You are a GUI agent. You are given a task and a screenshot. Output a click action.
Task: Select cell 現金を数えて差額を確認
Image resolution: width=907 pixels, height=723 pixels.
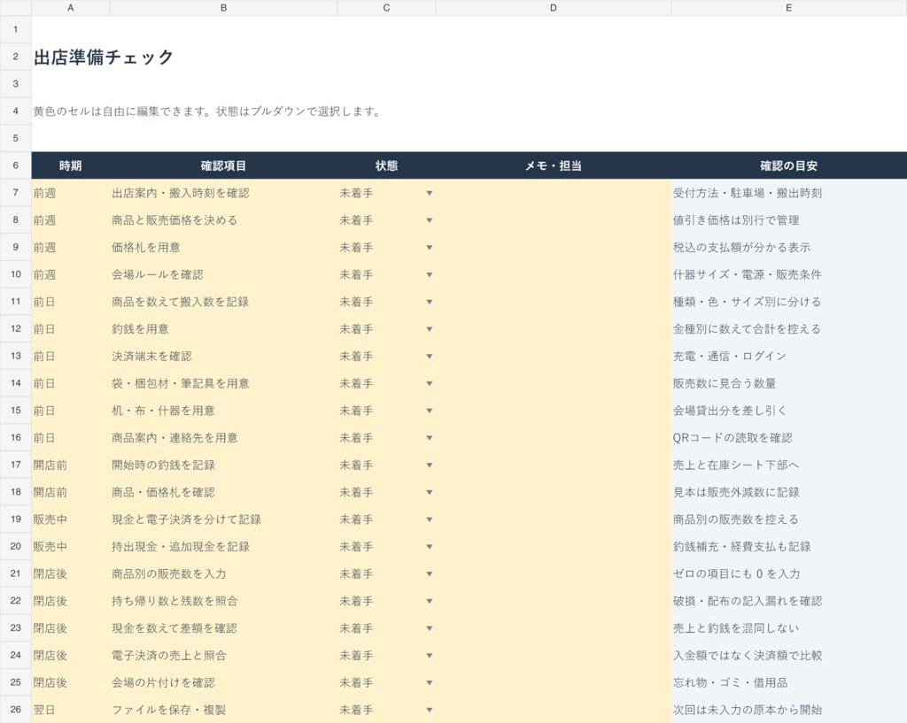click(x=223, y=628)
